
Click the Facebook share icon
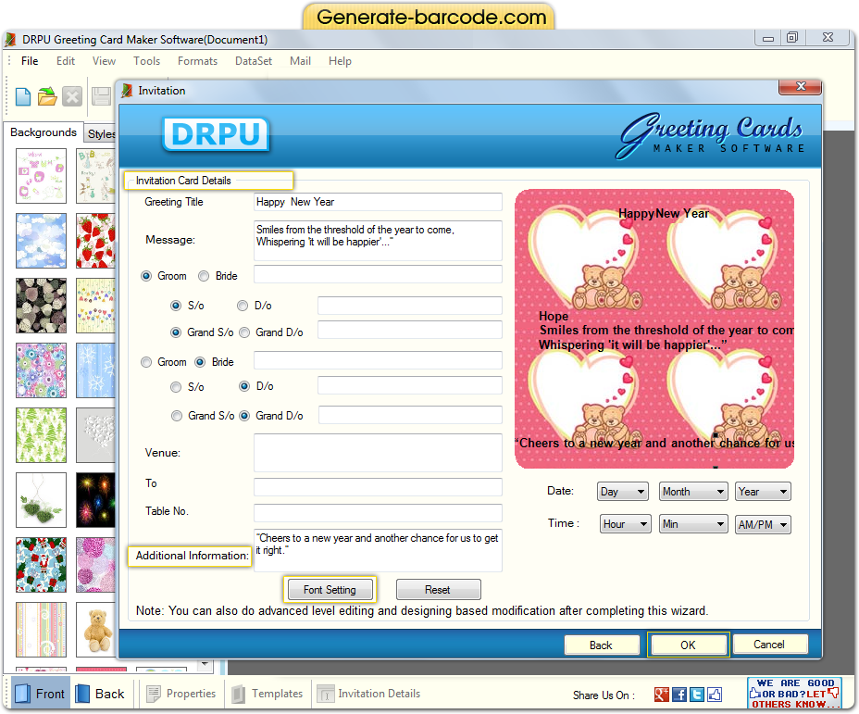click(679, 695)
